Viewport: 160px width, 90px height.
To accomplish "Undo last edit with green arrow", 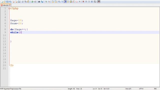I will 32,2.
